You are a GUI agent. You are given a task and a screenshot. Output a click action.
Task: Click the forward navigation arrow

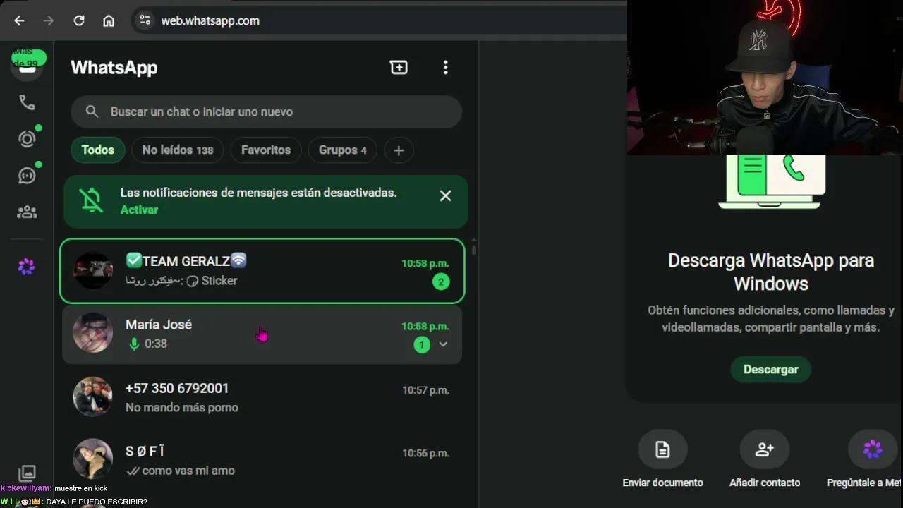pyautogui.click(x=49, y=20)
